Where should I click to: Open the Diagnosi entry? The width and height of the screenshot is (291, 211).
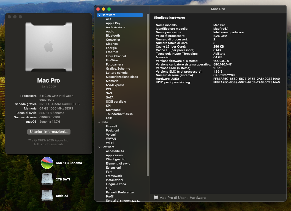pos(112,44)
